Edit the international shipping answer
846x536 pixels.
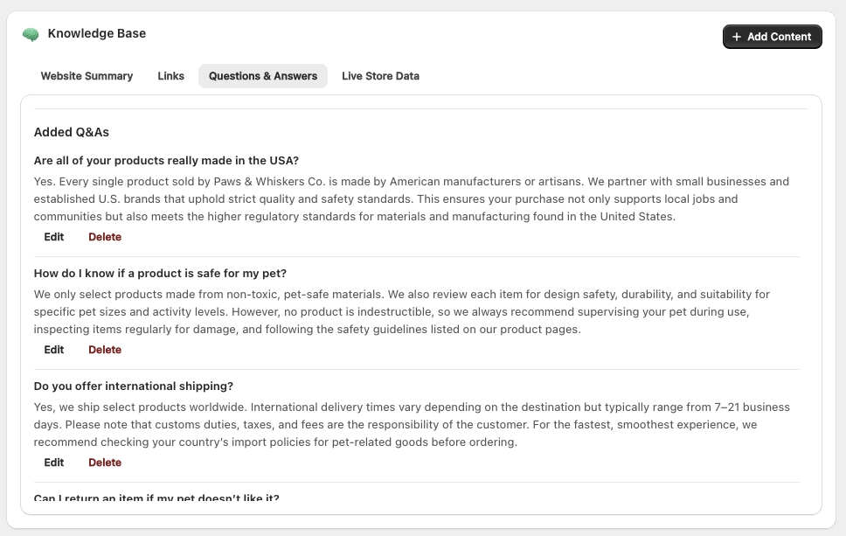click(54, 463)
